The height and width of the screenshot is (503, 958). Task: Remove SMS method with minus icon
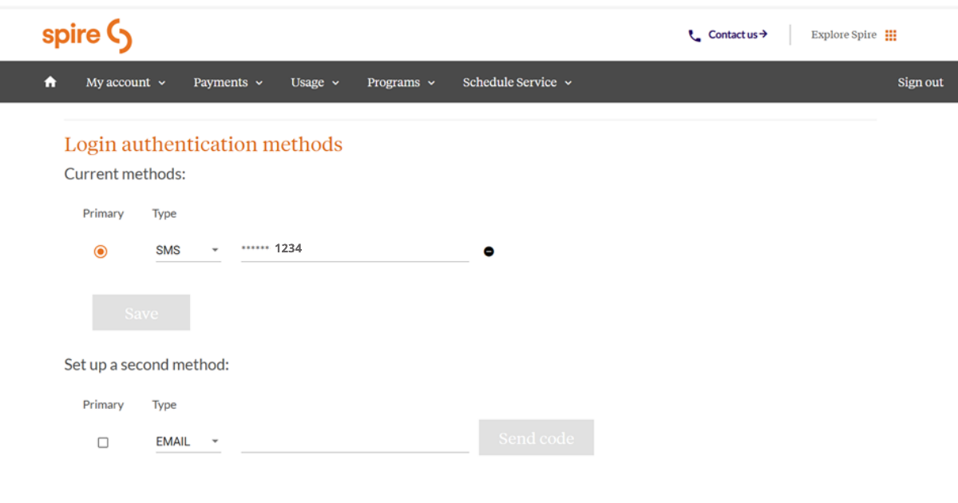coord(489,252)
